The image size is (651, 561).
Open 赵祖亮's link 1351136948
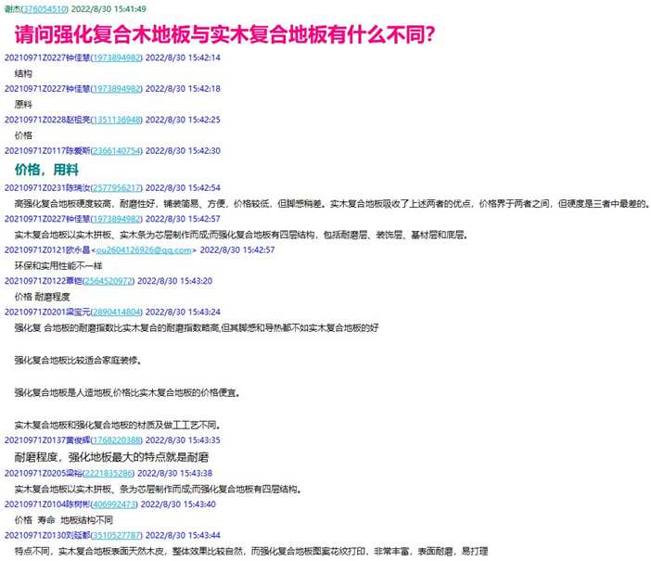pos(116,120)
